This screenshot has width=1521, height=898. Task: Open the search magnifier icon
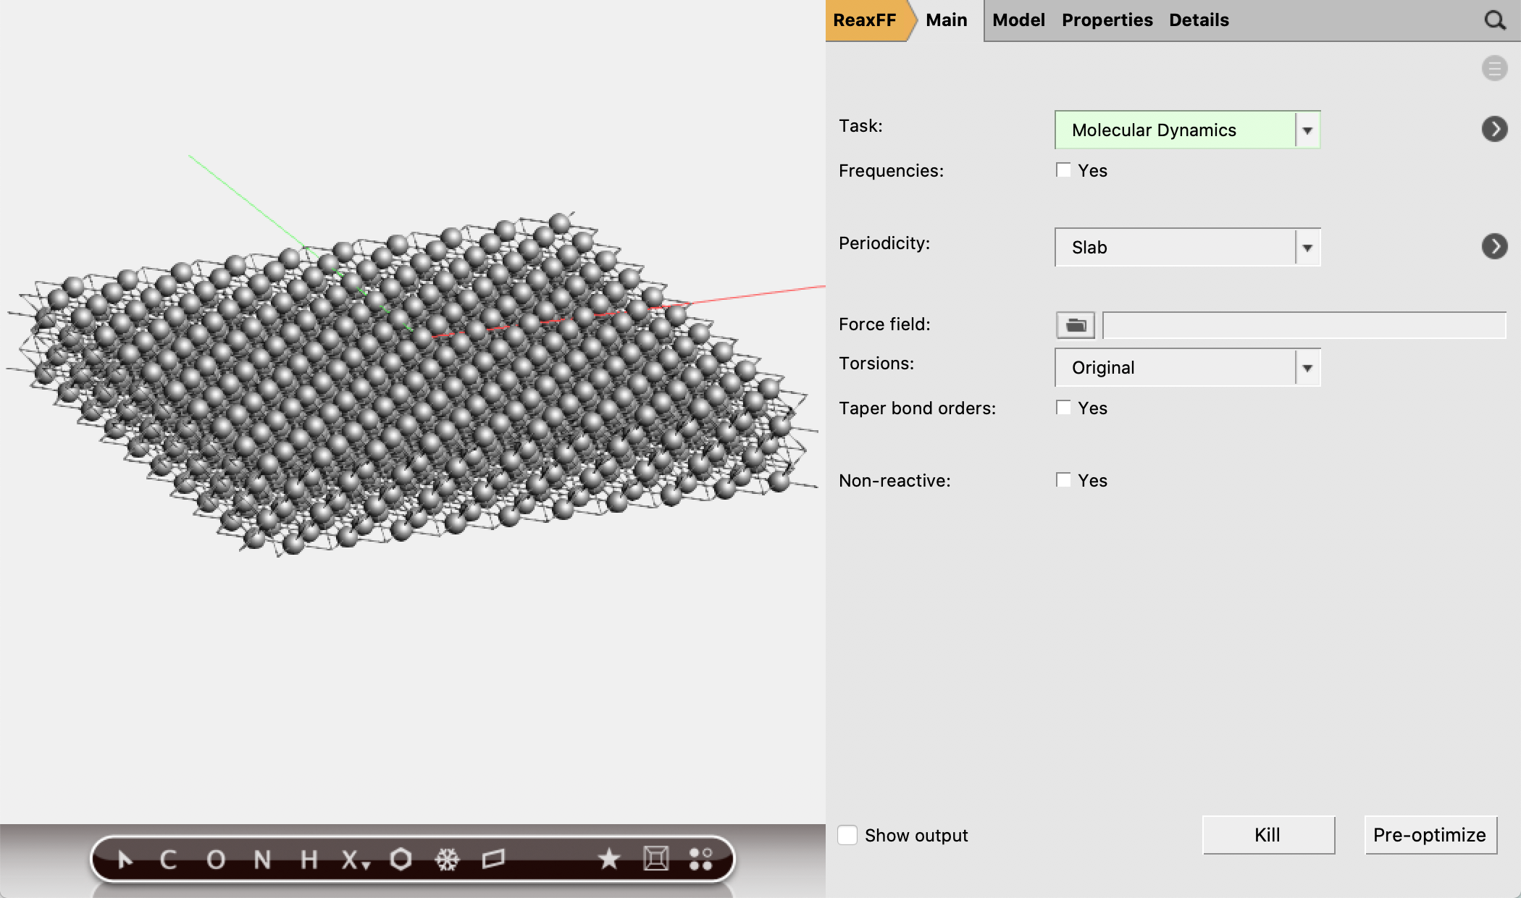pyautogui.click(x=1495, y=20)
